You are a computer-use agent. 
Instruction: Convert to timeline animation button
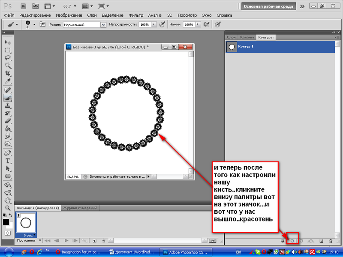point(212,241)
